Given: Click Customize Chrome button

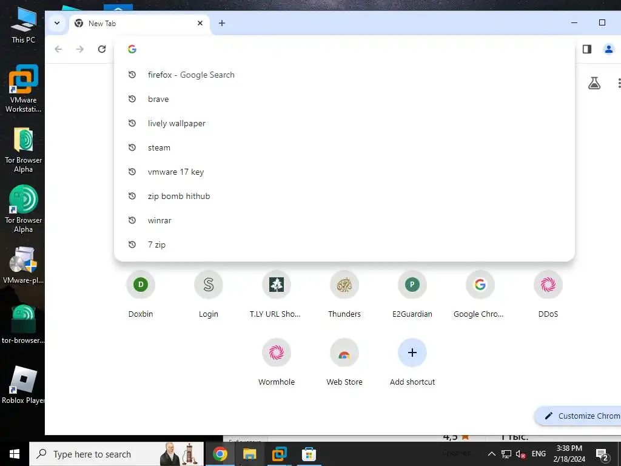Looking at the screenshot, I should (x=578, y=416).
